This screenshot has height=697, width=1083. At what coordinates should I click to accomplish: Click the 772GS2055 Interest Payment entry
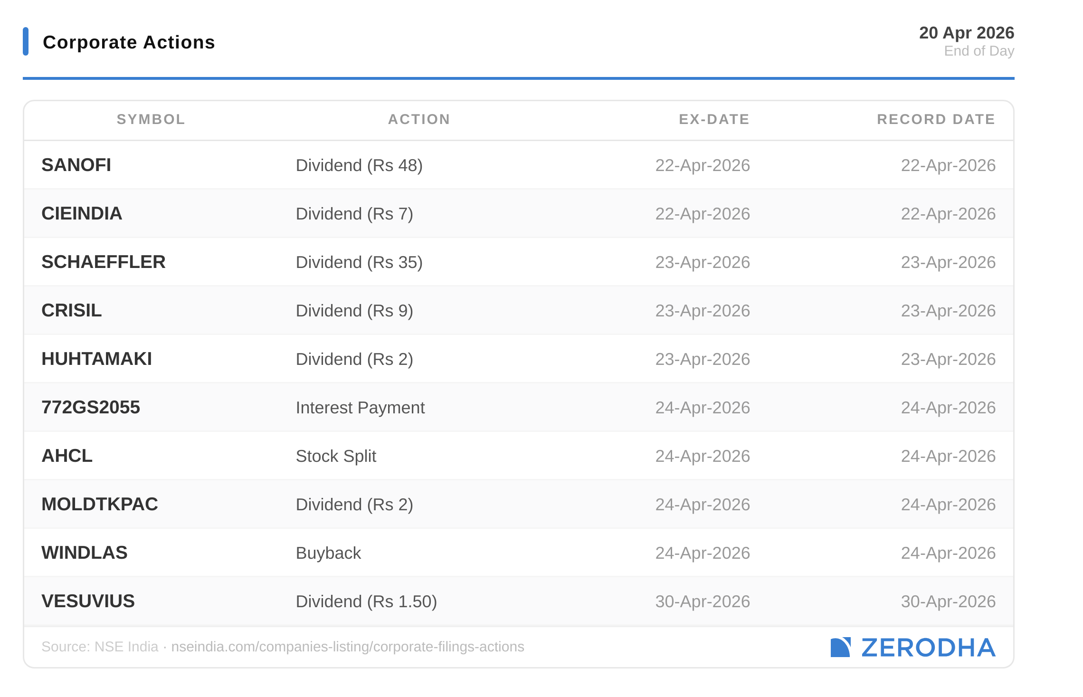pyautogui.click(x=360, y=408)
